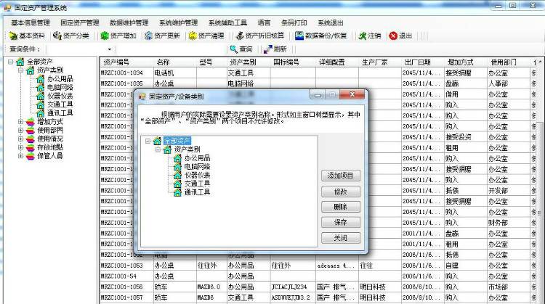This screenshot has height=304, width=545.
Task: Click the 修改 button in dialog
Action: click(x=341, y=192)
